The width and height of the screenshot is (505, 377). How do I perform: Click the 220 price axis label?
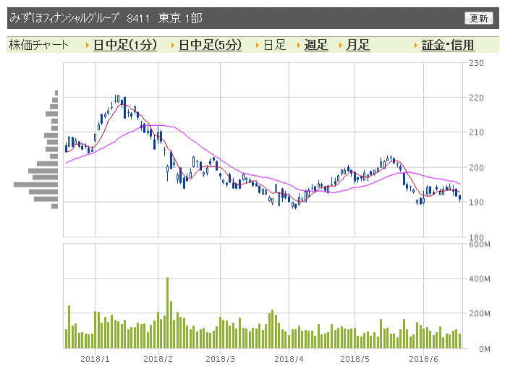tap(476, 97)
